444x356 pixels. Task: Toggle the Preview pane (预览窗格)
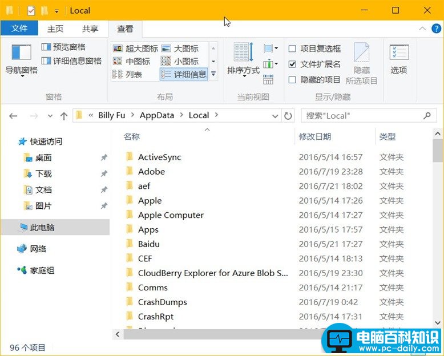(x=63, y=47)
